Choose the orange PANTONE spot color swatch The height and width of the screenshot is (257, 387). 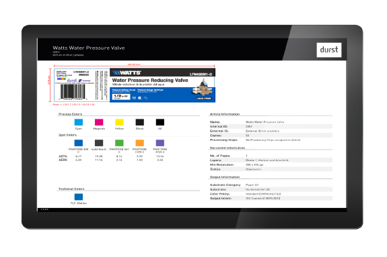tap(140, 143)
